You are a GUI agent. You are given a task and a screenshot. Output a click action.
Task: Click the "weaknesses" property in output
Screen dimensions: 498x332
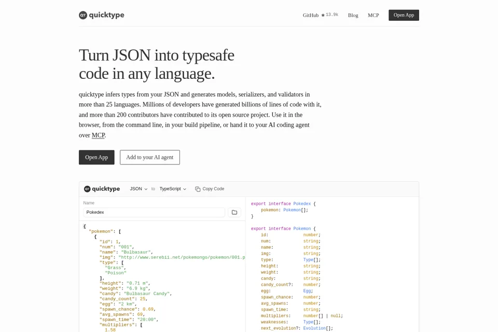(x=274, y=322)
